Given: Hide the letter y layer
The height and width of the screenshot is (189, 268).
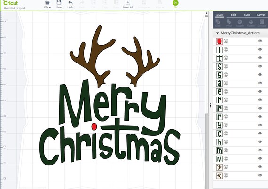Looking at the screenshot, I should tap(260, 125).
